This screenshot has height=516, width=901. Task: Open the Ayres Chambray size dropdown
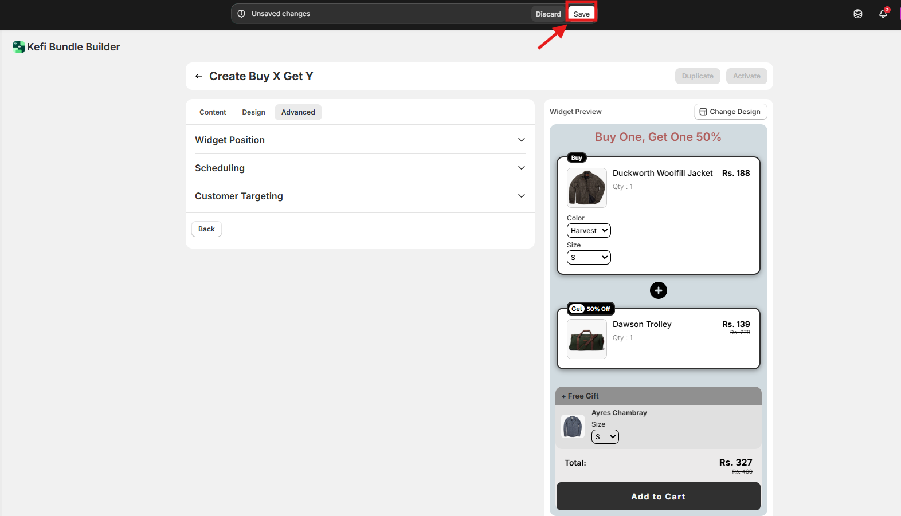click(x=605, y=437)
